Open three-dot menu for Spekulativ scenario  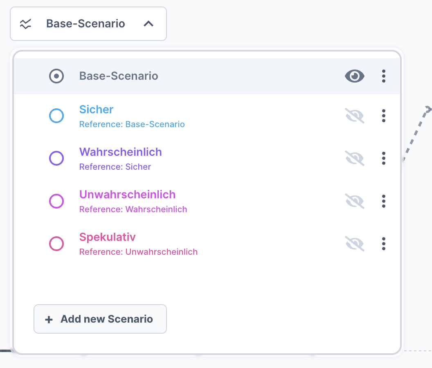click(x=383, y=243)
